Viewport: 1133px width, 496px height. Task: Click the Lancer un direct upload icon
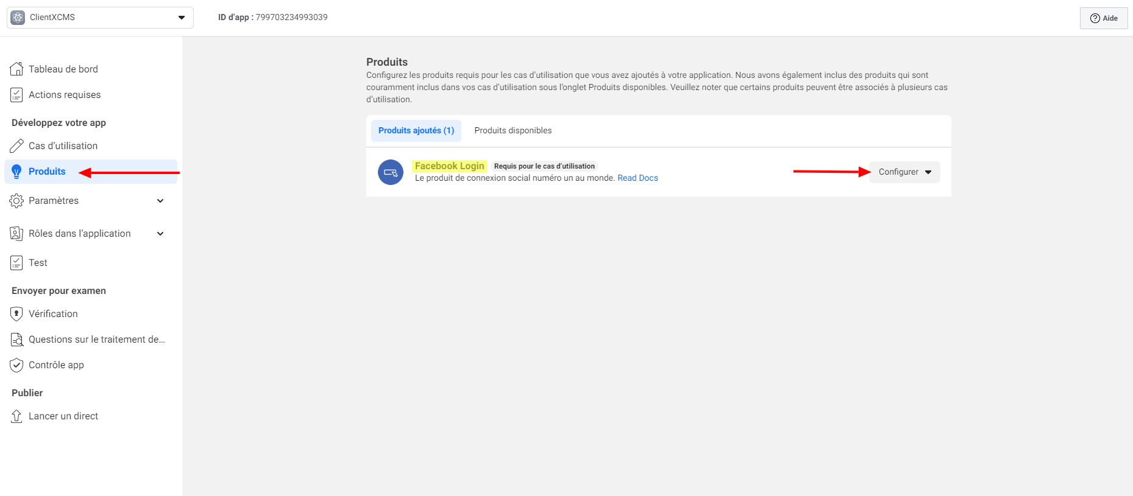click(x=16, y=416)
